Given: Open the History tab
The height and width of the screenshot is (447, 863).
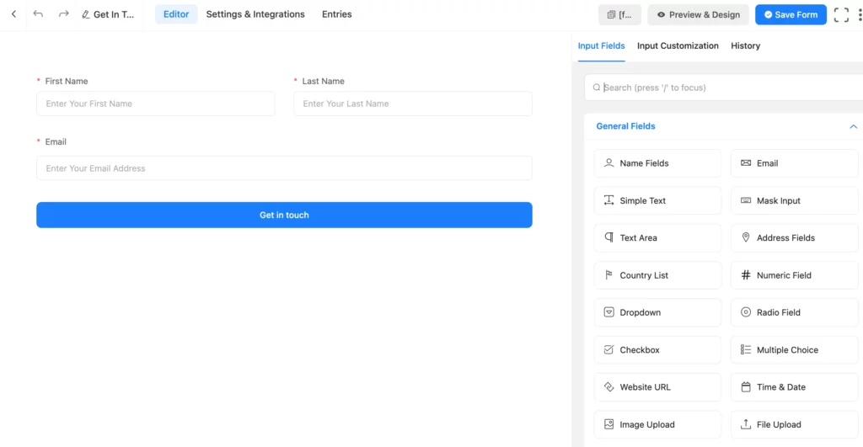Looking at the screenshot, I should point(745,45).
